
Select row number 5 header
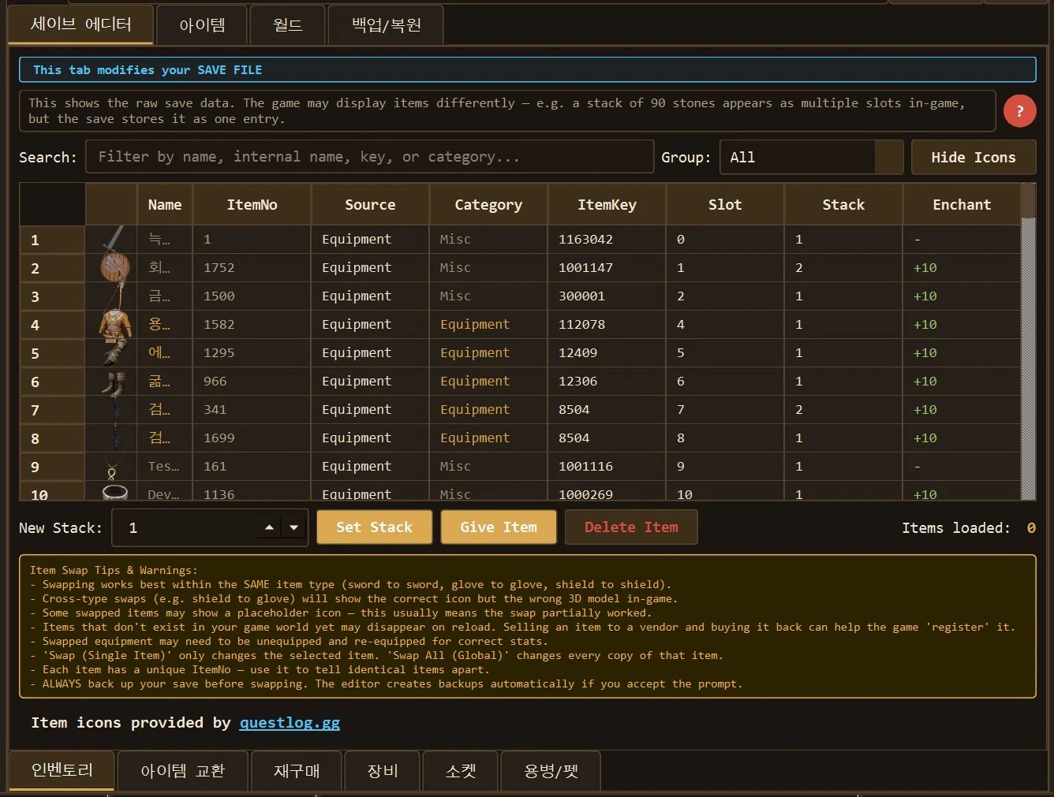point(52,353)
